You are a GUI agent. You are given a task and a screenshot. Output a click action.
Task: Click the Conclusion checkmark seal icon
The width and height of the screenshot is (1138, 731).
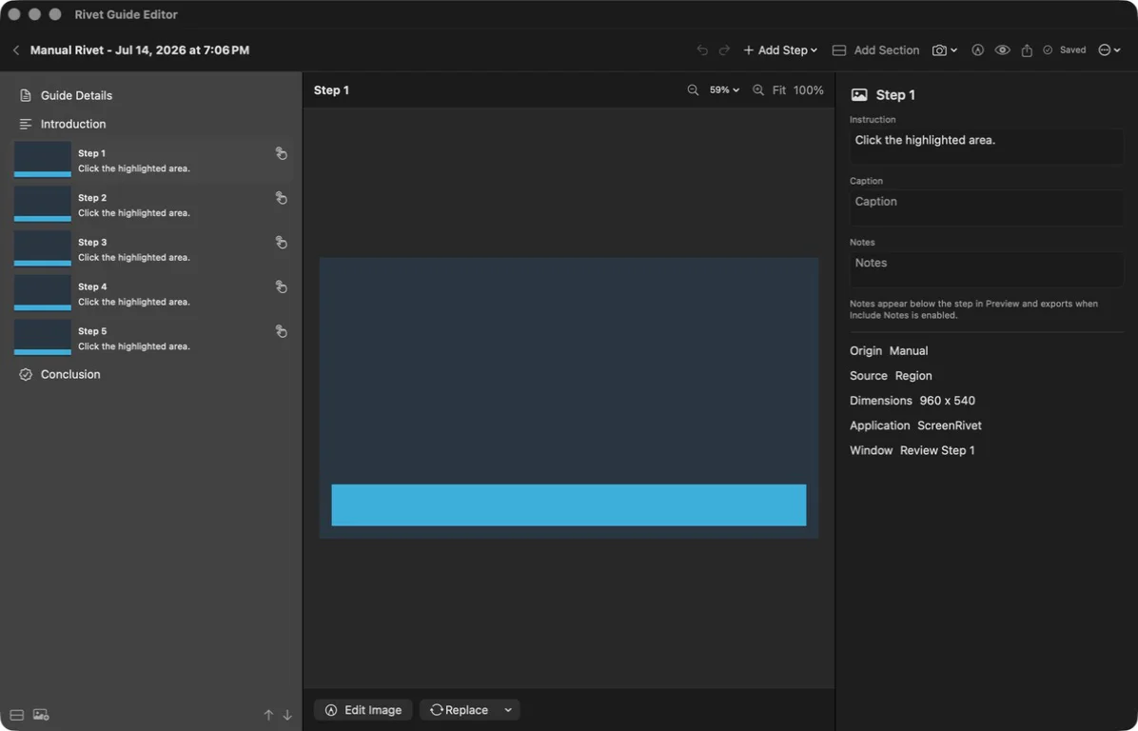[x=26, y=375]
